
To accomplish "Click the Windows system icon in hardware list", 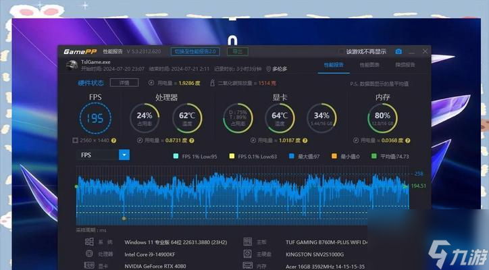I will point(89,242).
